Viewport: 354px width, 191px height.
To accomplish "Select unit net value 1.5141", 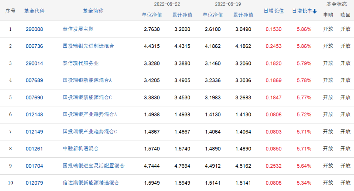I will (x=213, y=183).
